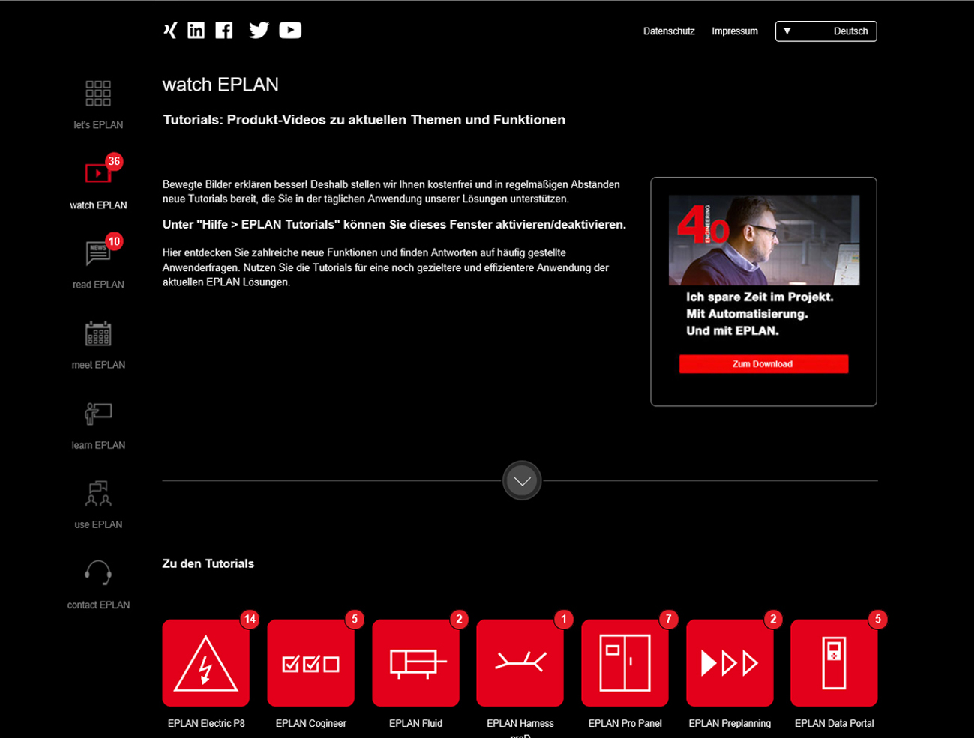This screenshot has width=974, height=738.
Task: Click the 'watch EPLAN' page title
Action: click(x=220, y=85)
